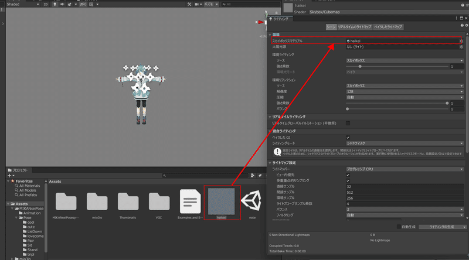Open Lightmapper dropdown showing プログレッシブ CPU
The height and width of the screenshot is (260, 469).
click(405, 169)
